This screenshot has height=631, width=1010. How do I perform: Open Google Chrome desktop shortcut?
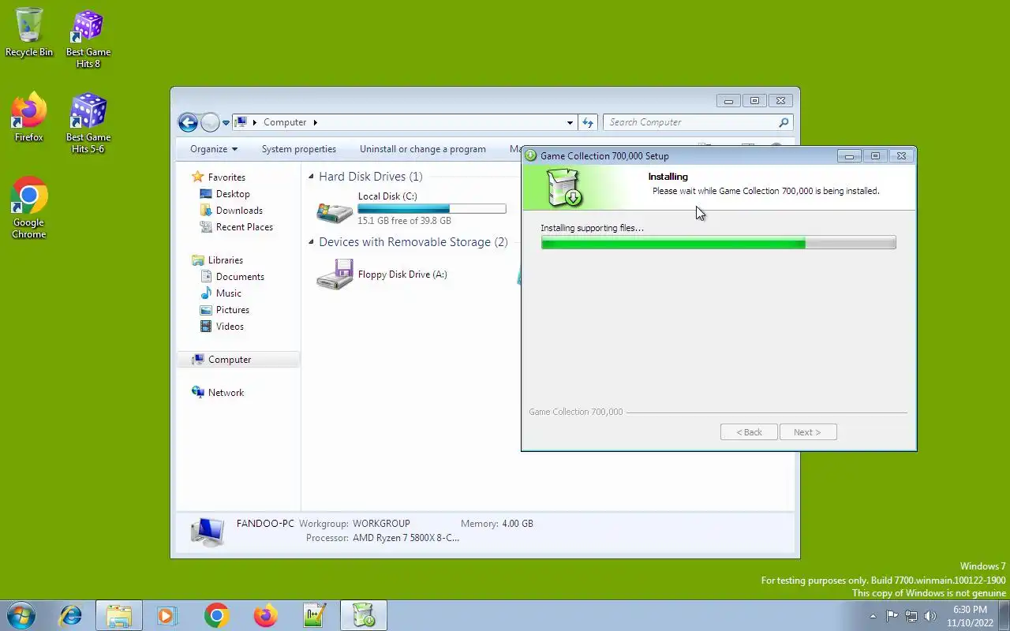coord(29,208)
